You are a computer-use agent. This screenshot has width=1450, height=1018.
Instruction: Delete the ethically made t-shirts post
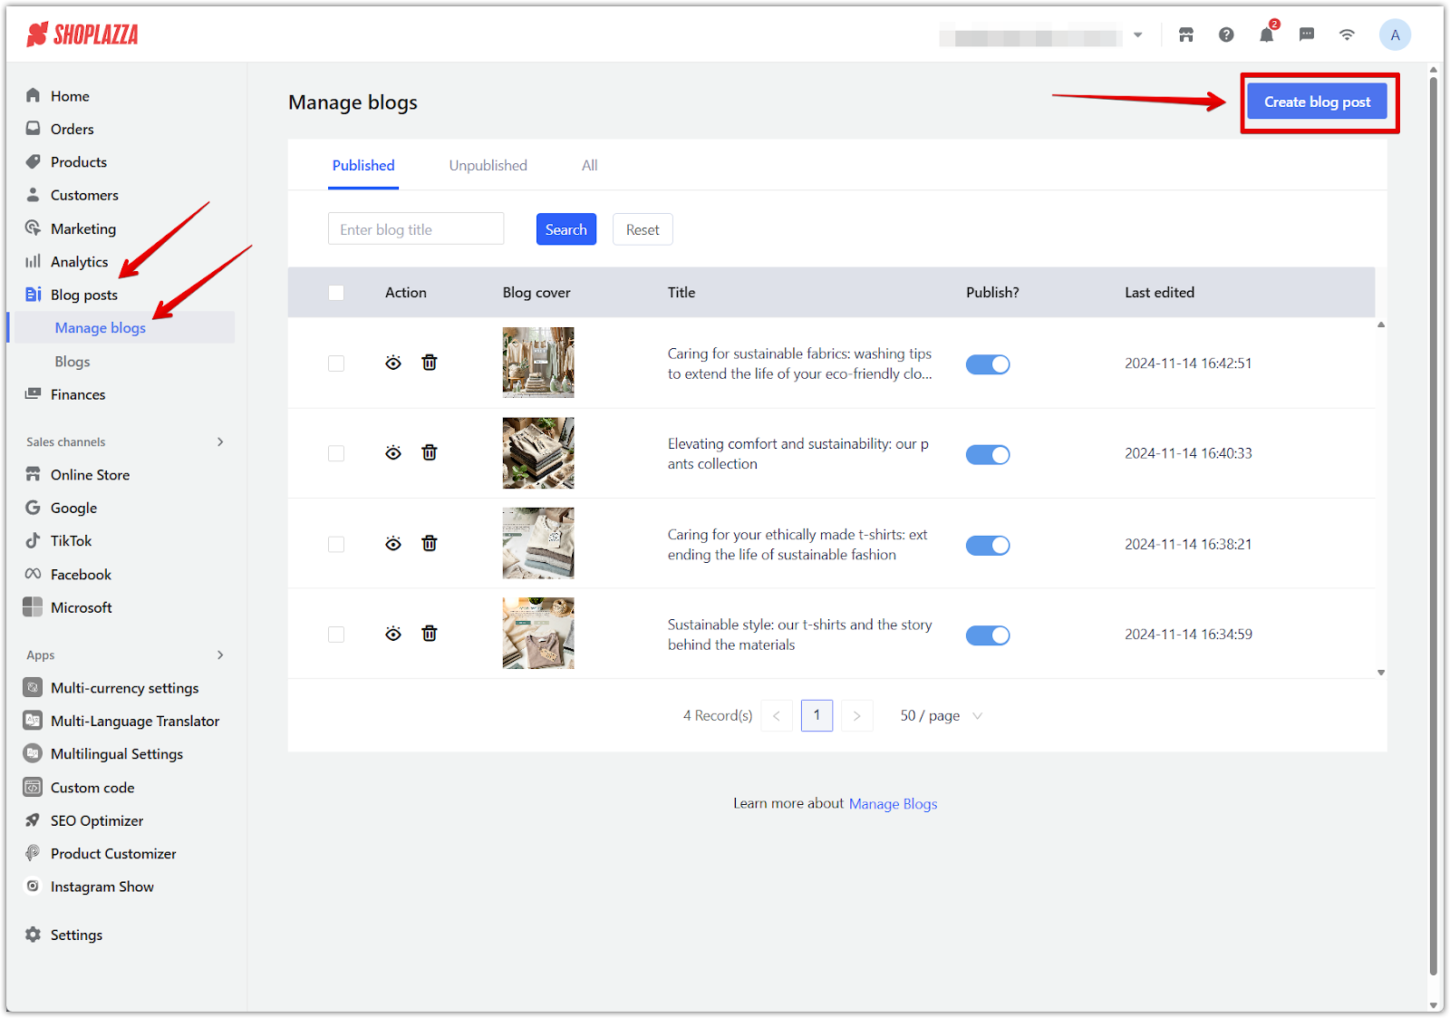pyautogui.click(x=430, y=543)
